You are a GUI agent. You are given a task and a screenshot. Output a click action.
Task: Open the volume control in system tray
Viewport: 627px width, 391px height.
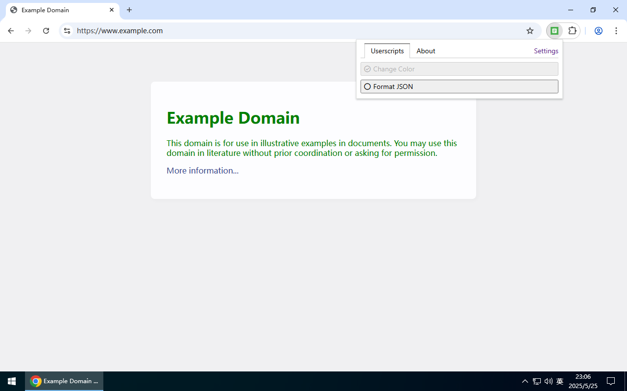click(x=548, y=381)
